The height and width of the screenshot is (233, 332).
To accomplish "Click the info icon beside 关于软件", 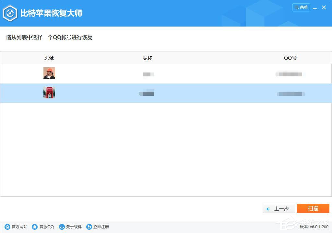I will 61,227.
